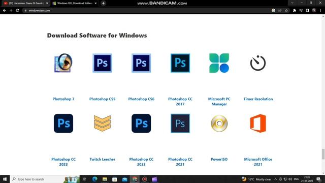This screenshot has width=325, height=183.
Task: Show hidden system tray icons
Action: 275,179
